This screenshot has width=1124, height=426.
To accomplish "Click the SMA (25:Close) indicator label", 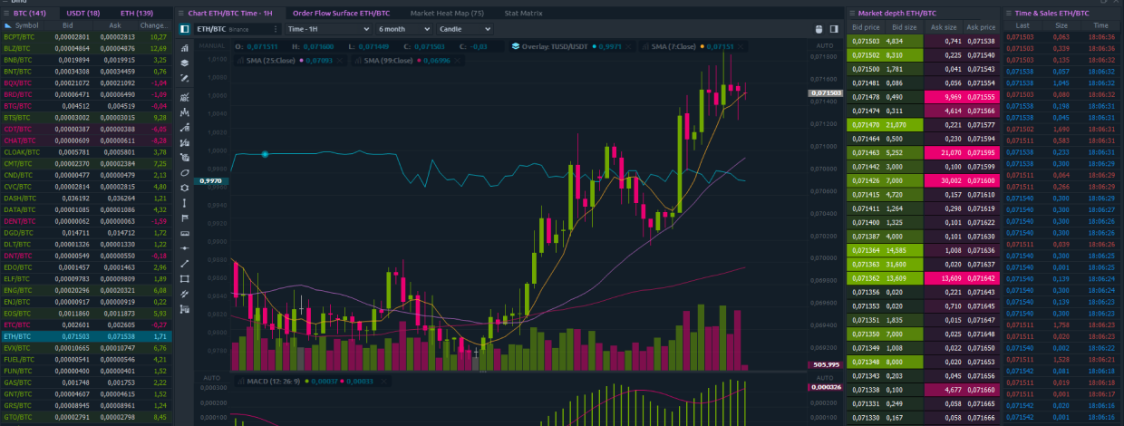I will coord(271,61).
